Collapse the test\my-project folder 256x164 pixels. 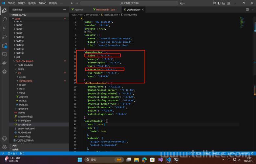pos(14,61)
